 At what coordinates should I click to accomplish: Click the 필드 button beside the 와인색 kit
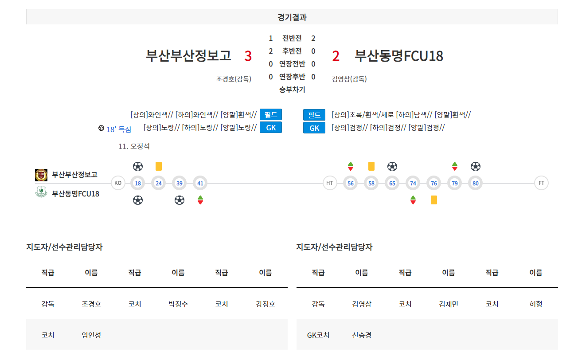pyautogui.click(x=271, y=115)
